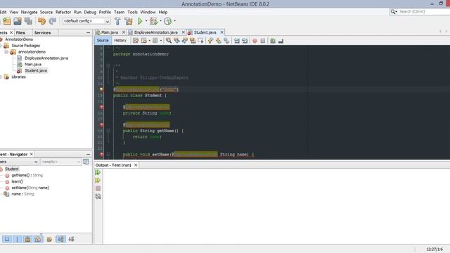The height and width of the screenshot is (253, 450).
Task: Click the Uncomment icon in the editor toolbar
Action: (x=281, y=41)
